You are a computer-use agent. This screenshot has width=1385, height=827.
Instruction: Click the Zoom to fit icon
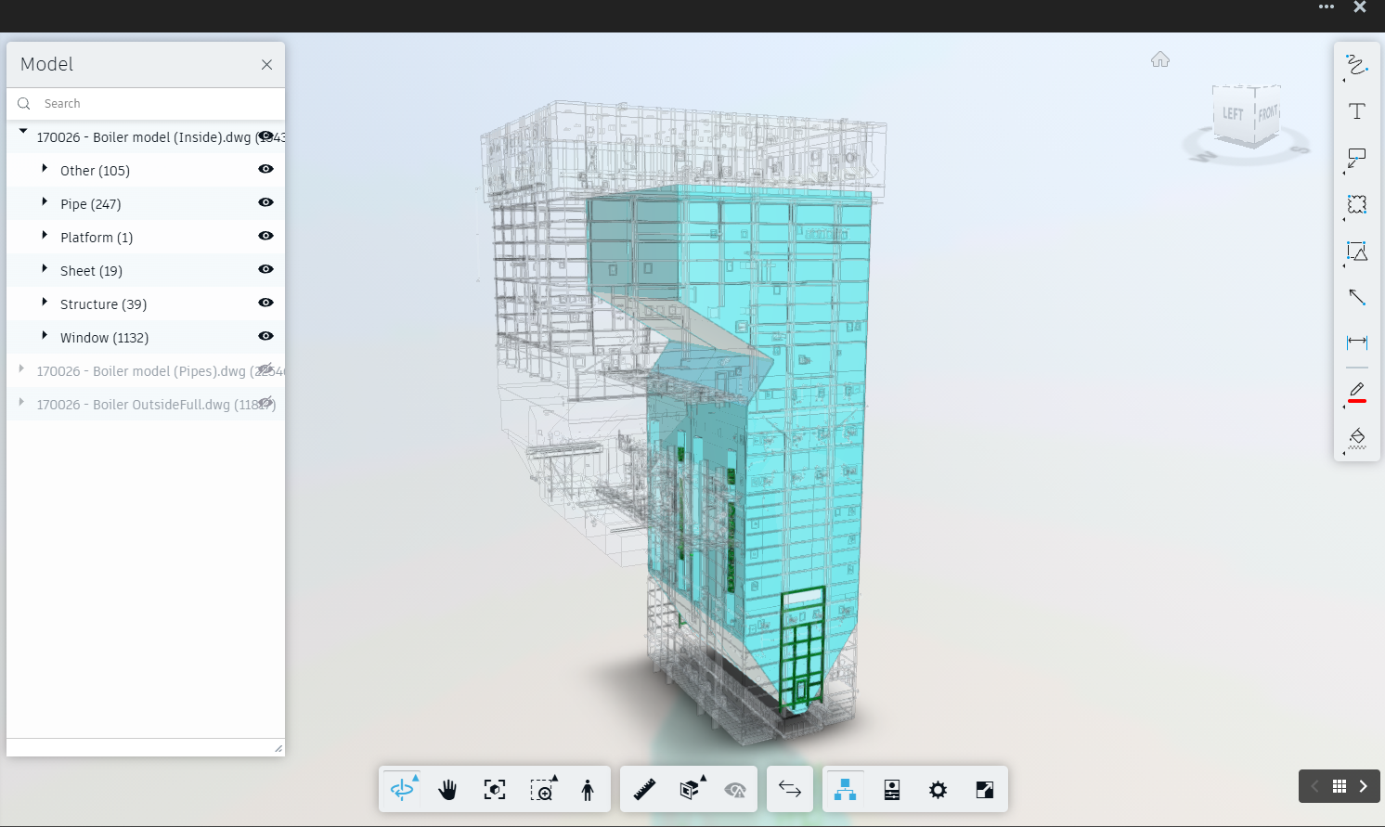494,788
